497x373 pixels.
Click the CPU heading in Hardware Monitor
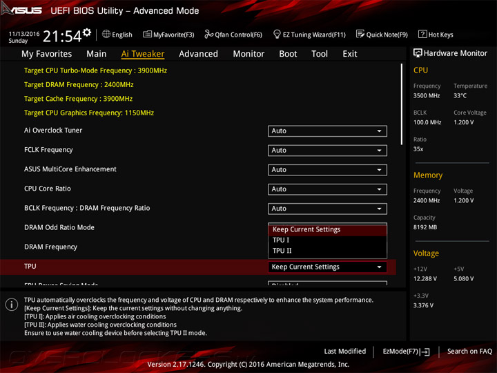tap(420, 70)
